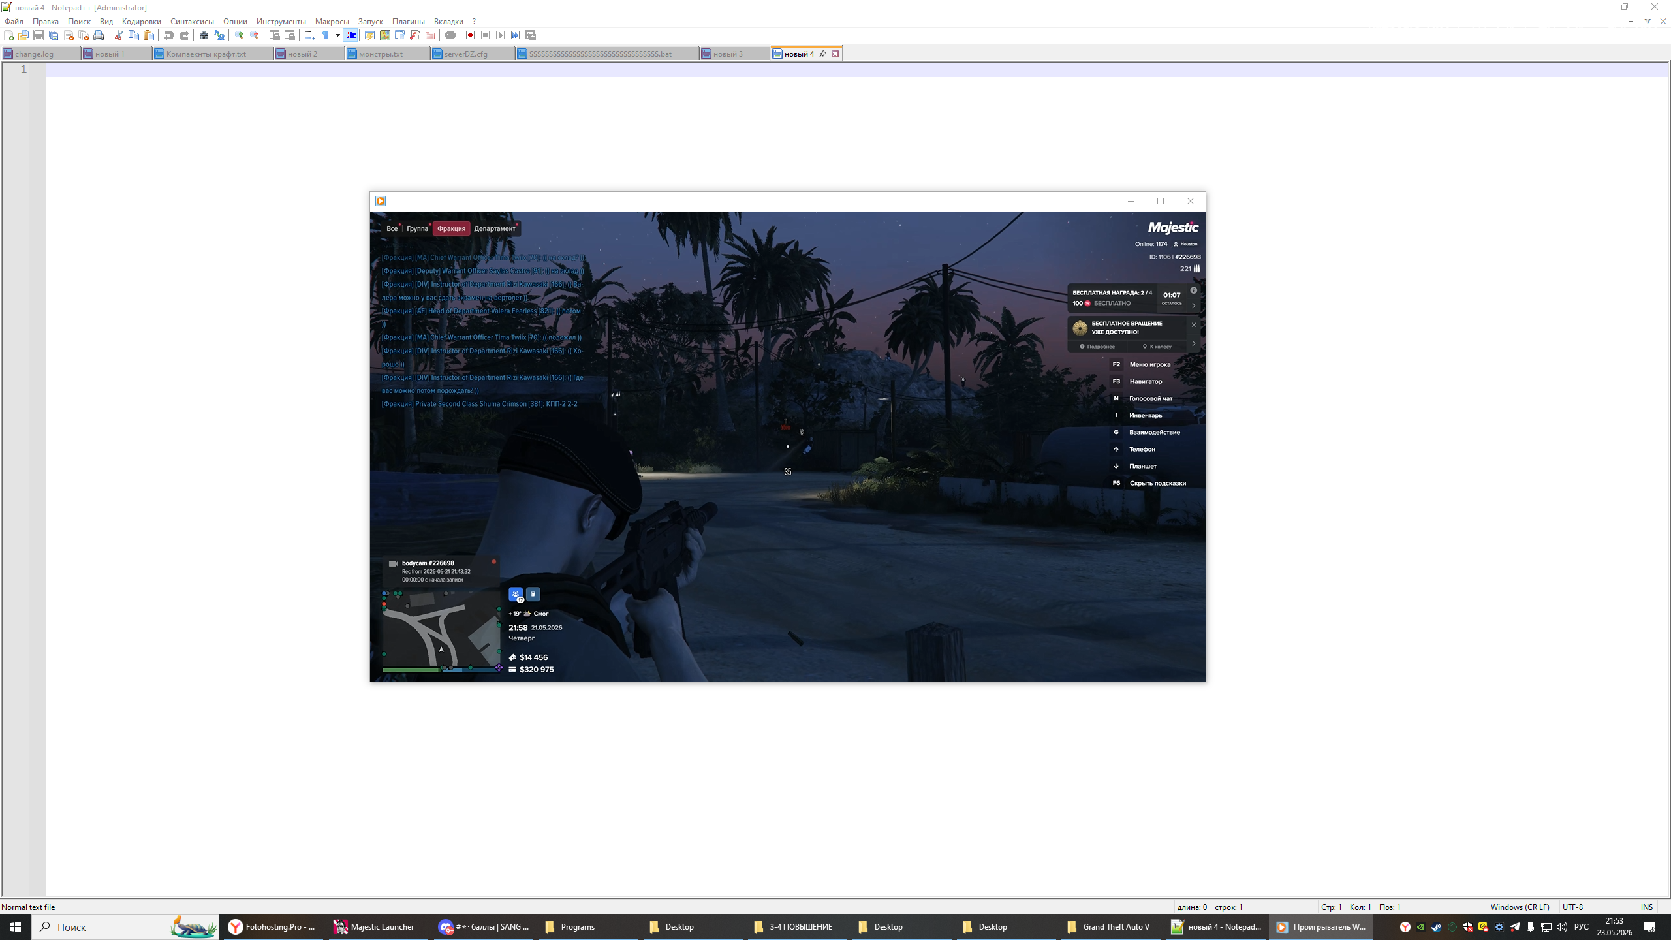Open the Replace dialog toolbar icon
Screen dimensions: 1671x940
[219, 35]
